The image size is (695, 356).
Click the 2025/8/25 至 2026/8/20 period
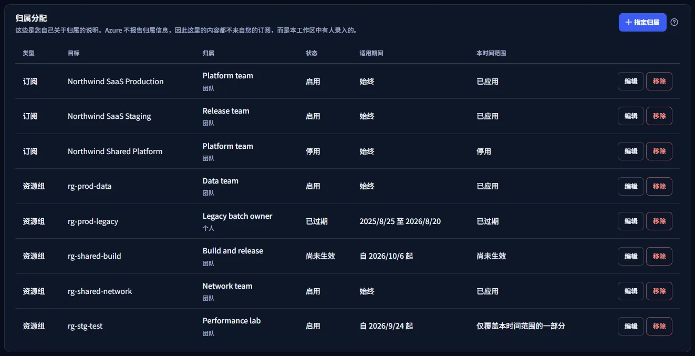pos(400,221)
